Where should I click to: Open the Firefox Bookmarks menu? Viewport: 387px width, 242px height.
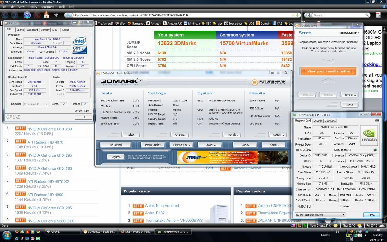[48, 7]
